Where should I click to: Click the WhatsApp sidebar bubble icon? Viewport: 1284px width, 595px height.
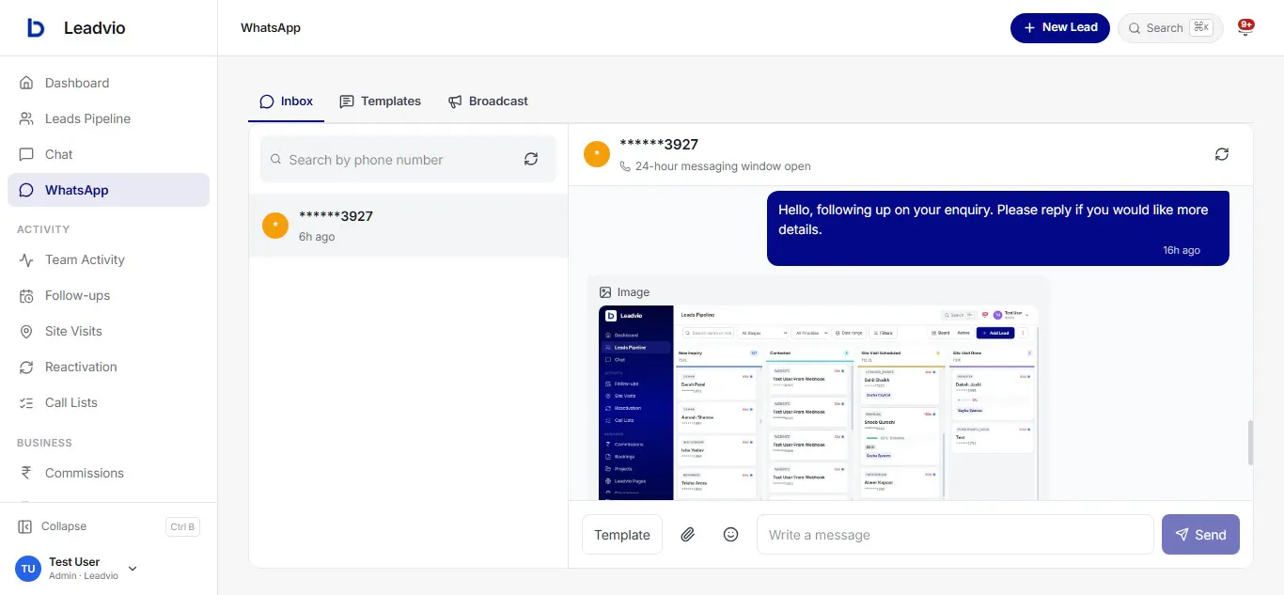coord(26,190)
